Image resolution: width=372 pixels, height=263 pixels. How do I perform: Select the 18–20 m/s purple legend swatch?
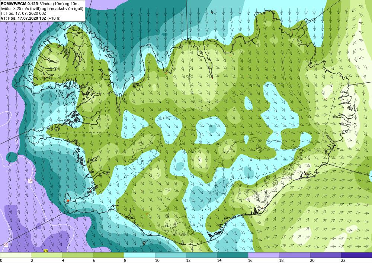[294, 255]
